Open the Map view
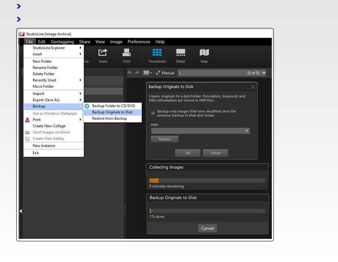The width and height of the screenshot is (338, 262). click(x=204, y=56)
